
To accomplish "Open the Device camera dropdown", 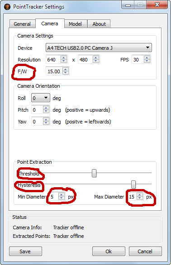I will click(99, 48).
